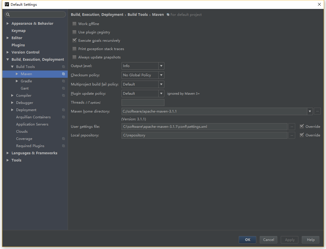Click the project-level icon beside Compiler
Image resolution: width=326 pixels, height=249 pixels.
pyautogui.click(x=63, y=96)
